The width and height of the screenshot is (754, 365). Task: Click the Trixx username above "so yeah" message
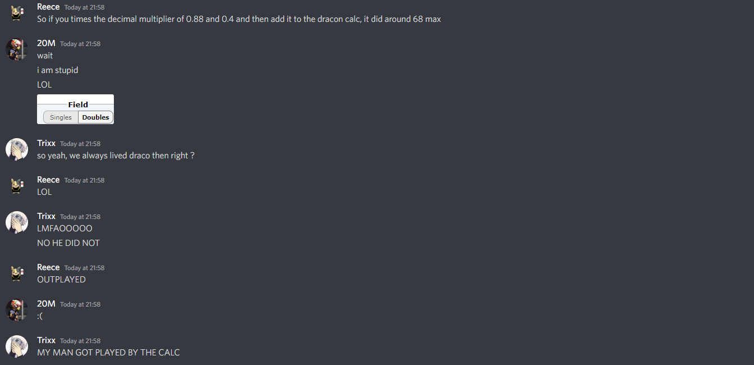click(x=46, y=143)
